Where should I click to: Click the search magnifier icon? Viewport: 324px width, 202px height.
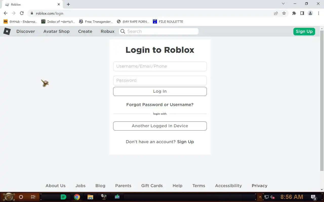[x=123, y=31]
